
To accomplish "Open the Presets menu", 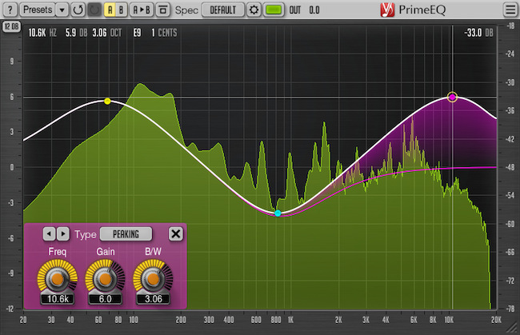I will pos(38,10).
